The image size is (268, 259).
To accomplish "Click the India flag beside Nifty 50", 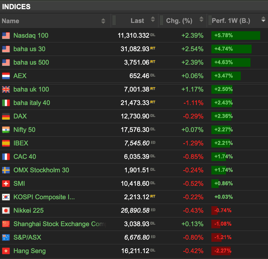I will [6, 130].
